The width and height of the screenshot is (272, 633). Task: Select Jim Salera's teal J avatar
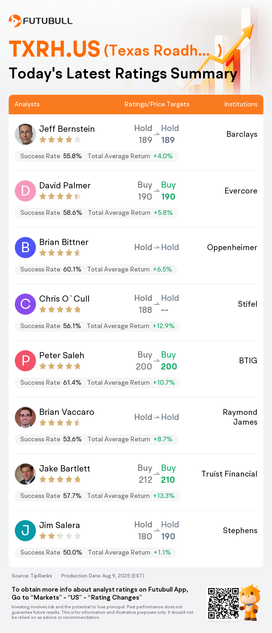25,531
